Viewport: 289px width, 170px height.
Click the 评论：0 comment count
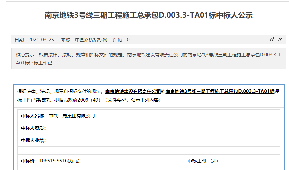click(x=121, y=40)
